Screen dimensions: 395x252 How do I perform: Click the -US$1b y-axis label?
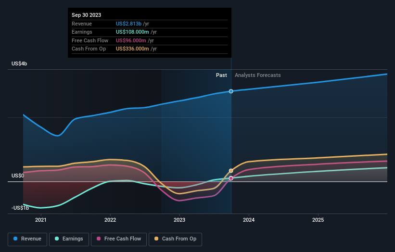click(x=20, y=208)
